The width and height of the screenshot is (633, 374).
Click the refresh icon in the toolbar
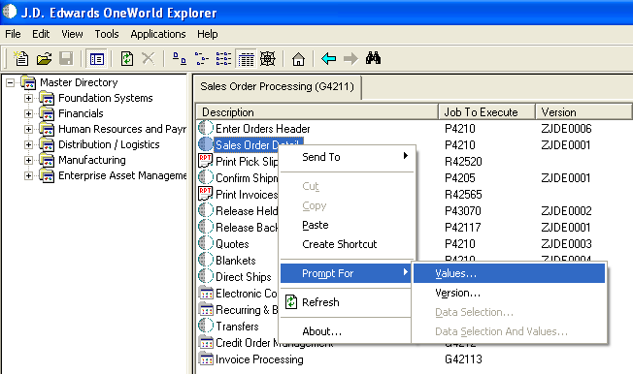point(127,59)
